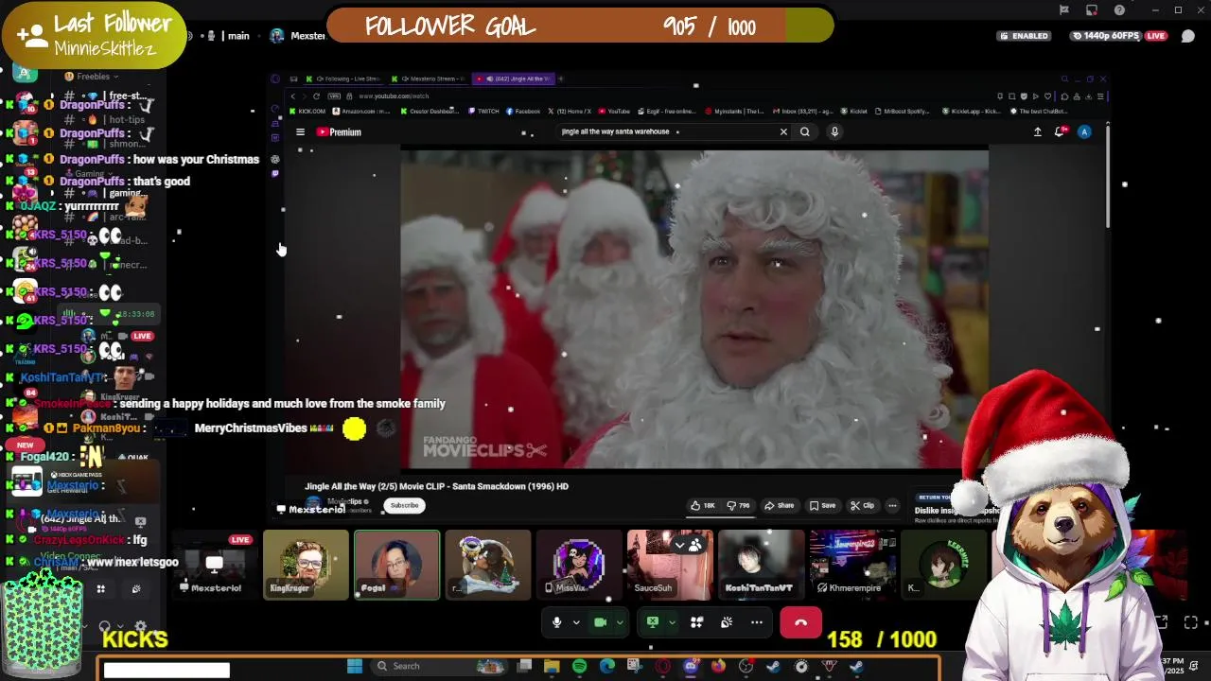Image resolution: width=1211 pixels, height=681 pixels.
Task: Mute the microphone in call controls
Action: tap(556, 622)
